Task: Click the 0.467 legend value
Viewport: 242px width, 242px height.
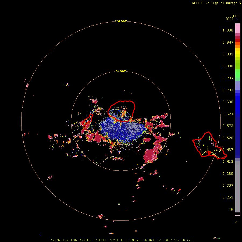Action: coord(228,150)
